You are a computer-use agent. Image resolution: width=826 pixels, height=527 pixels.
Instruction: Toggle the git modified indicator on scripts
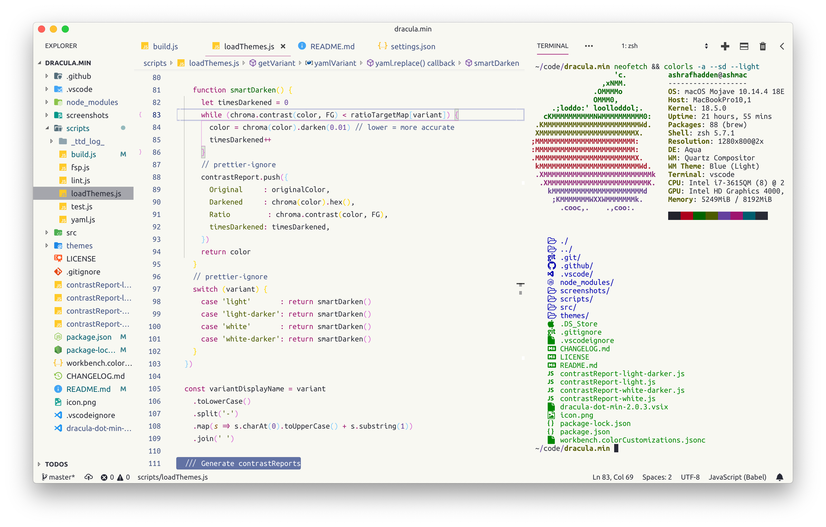point(123,127)
